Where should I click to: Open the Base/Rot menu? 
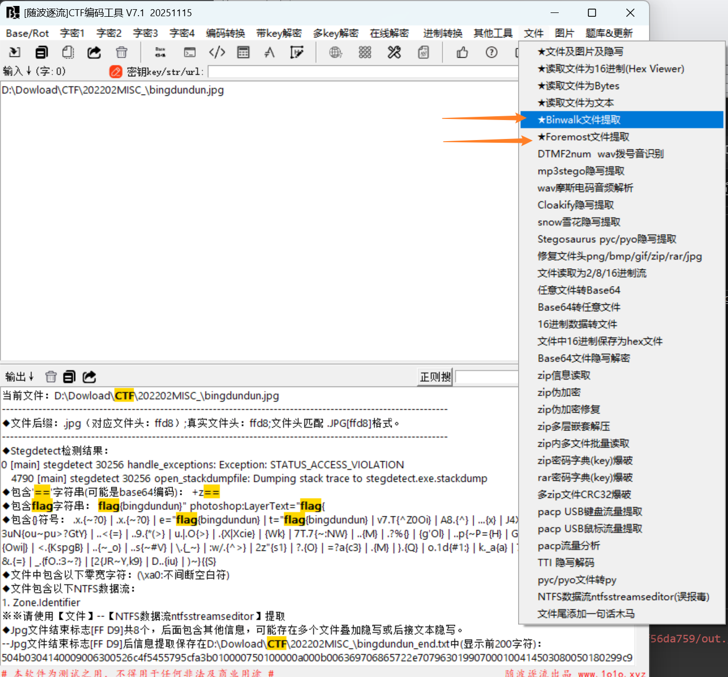point(28,33)
